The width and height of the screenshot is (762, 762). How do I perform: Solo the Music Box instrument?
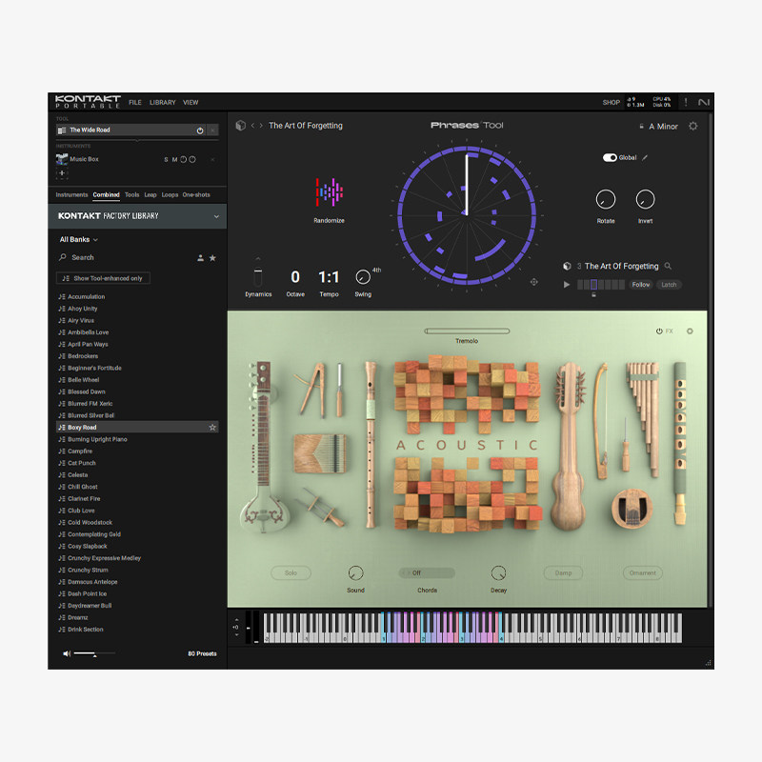(x=166, y=159)
